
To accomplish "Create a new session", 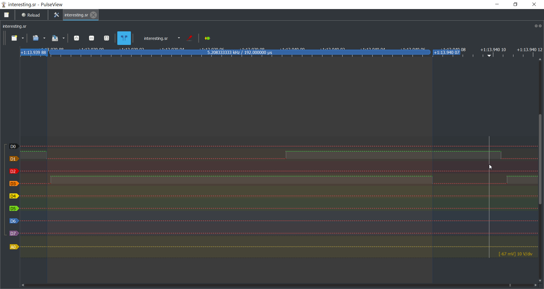I will [14, 38].
